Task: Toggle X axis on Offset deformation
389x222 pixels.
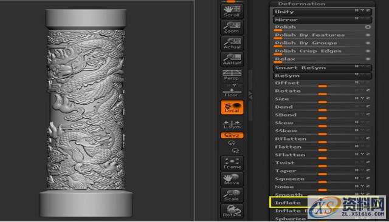Action: (x=357, y=82)
